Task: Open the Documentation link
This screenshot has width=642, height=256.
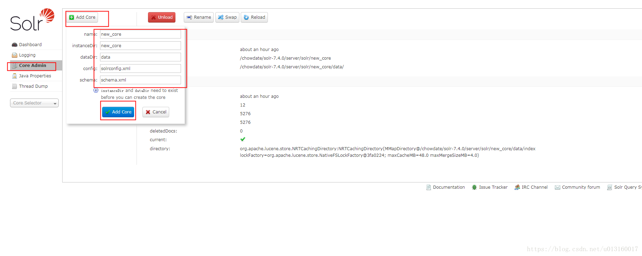Action: [449, 187]
